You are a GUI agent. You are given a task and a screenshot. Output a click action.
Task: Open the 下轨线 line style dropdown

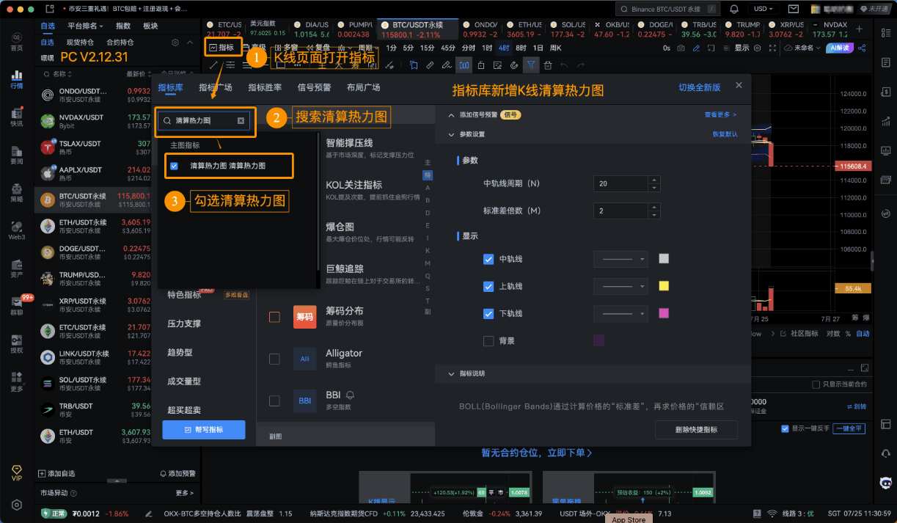621,314
